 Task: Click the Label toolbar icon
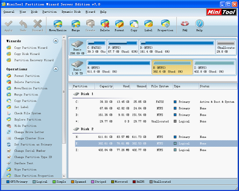(148, 26)
